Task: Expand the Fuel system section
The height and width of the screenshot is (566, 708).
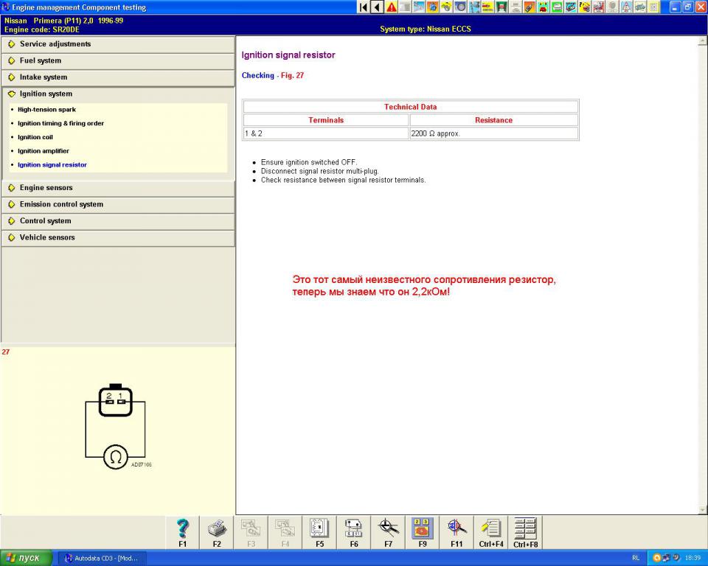Action: coord(118,61)
